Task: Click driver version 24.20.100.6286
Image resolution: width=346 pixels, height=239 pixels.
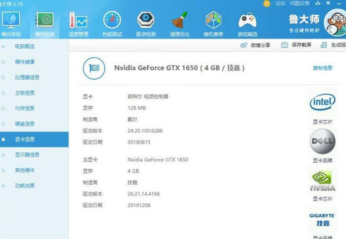Action: tap(145, 131)
